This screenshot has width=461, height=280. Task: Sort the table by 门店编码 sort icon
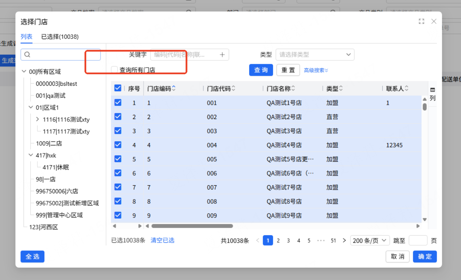tap(174, 88)
